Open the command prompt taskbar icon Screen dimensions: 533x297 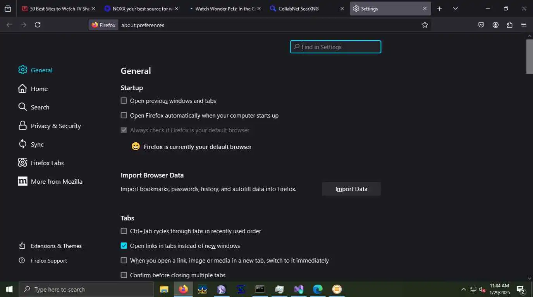pos(260,289)
